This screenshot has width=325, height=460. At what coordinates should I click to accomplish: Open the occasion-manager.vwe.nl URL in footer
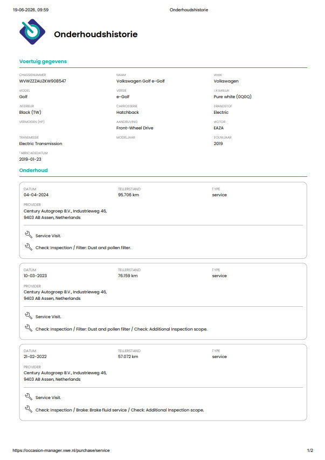click(61, 450)
